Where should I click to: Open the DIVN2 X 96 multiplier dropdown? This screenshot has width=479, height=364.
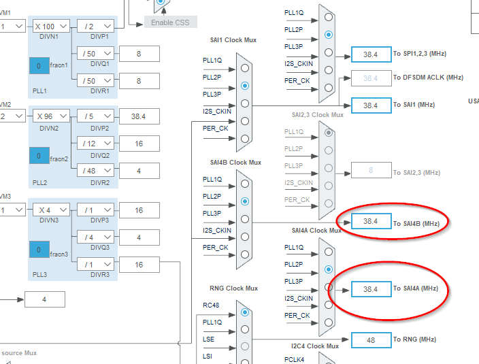click(x=51, y=116)
